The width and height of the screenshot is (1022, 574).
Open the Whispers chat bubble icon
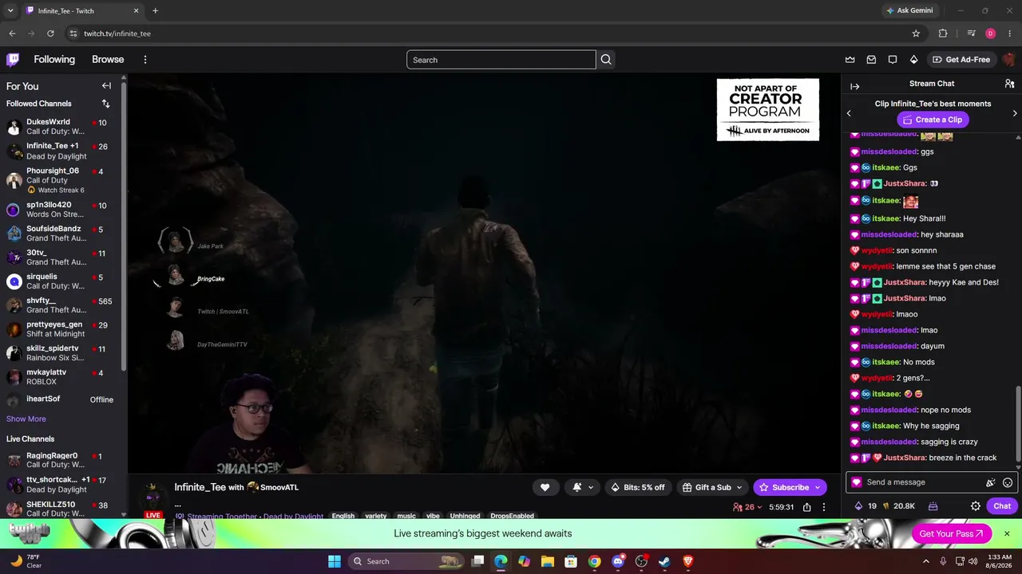pos(893,60)
